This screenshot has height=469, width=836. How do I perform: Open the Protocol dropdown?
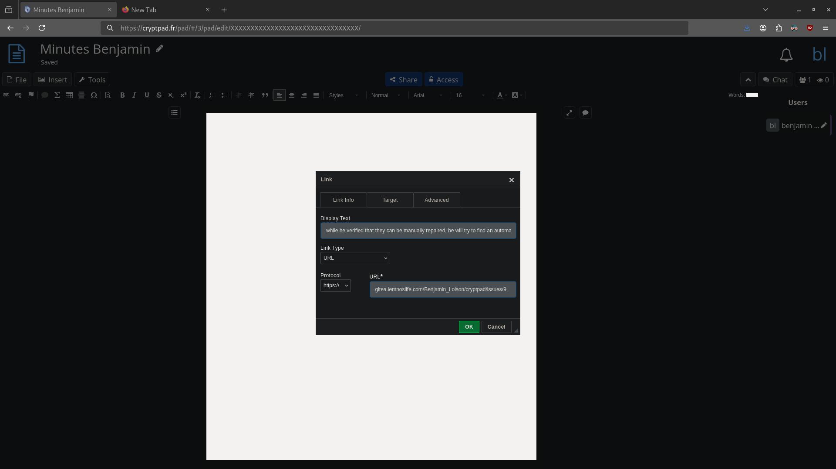[335, 285]
